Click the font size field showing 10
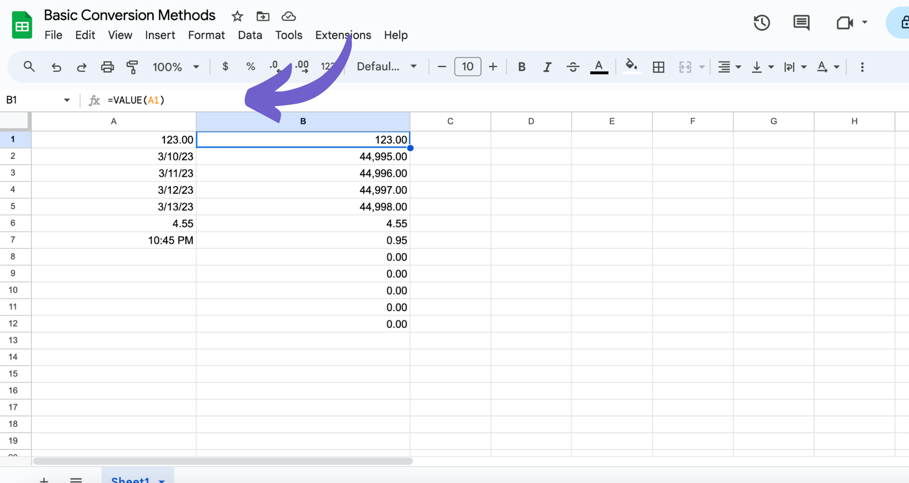The height and width of the screenshot is (483, 909). click(x=468, y=67)
